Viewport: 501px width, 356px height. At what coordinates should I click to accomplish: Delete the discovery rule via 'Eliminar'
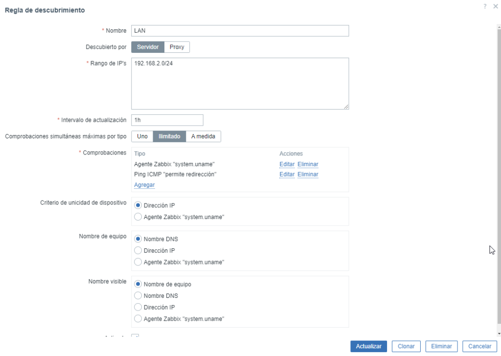pos(441,346)
